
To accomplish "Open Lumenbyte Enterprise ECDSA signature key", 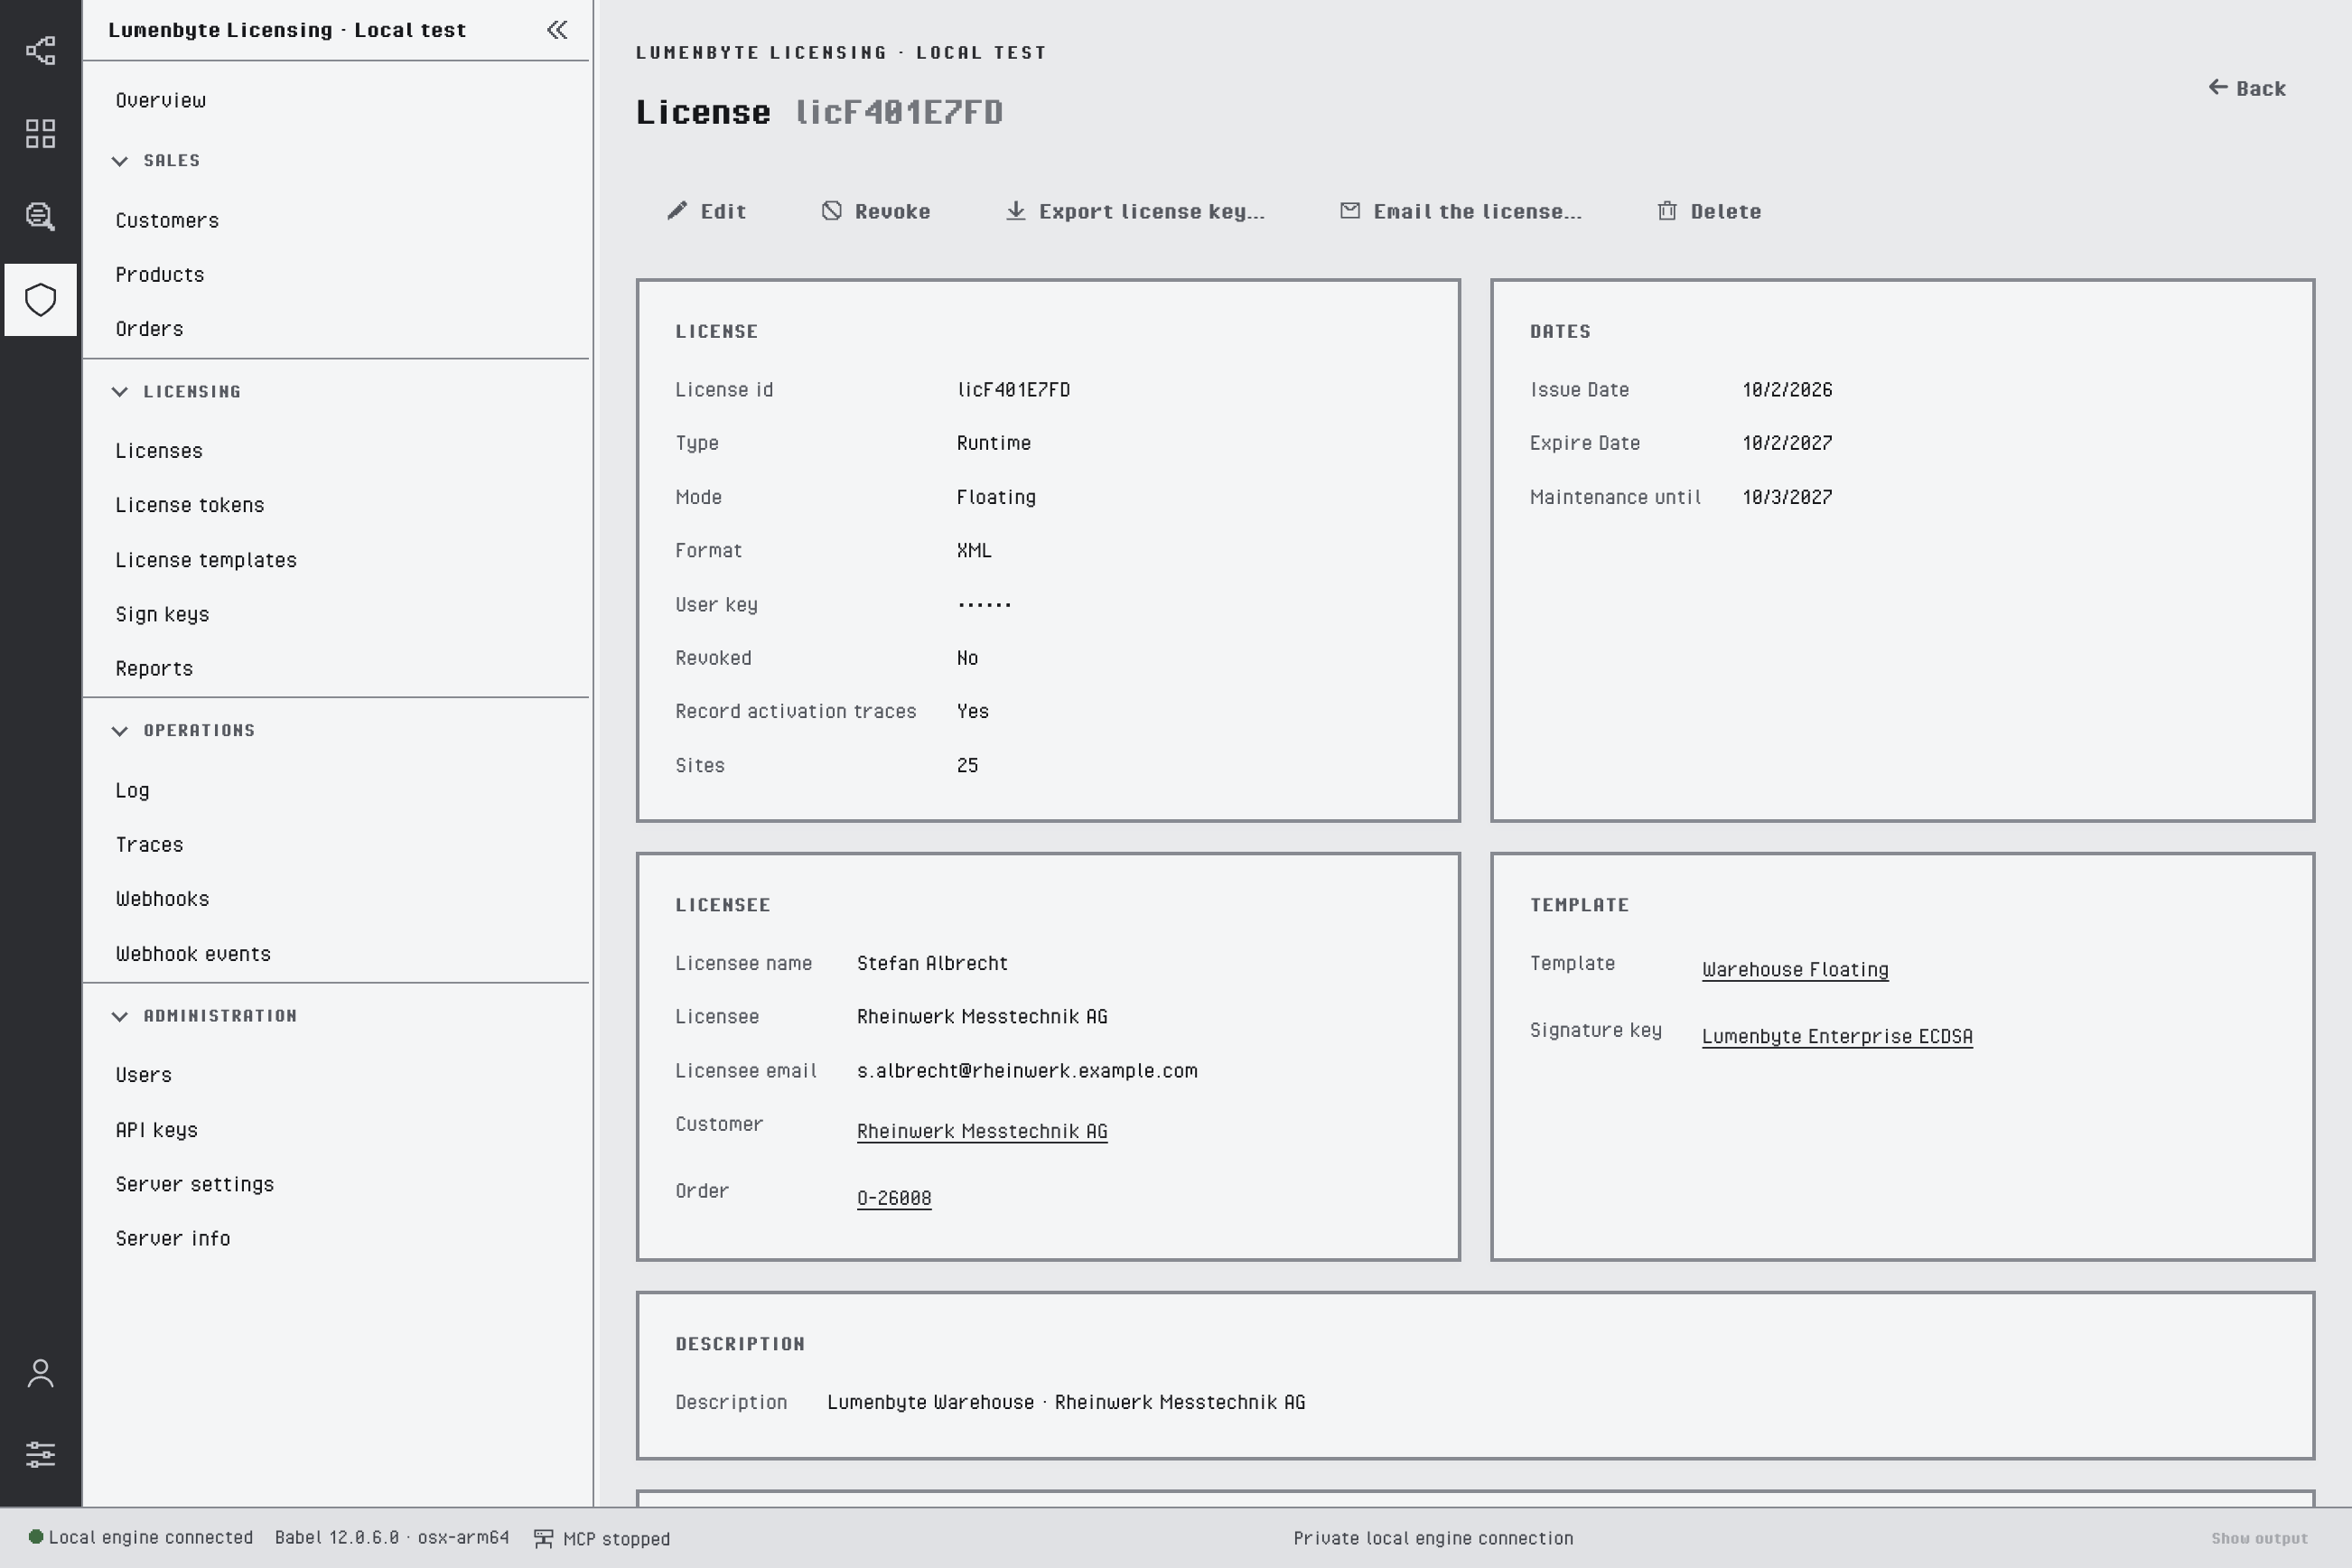I will [1837, 1037].
